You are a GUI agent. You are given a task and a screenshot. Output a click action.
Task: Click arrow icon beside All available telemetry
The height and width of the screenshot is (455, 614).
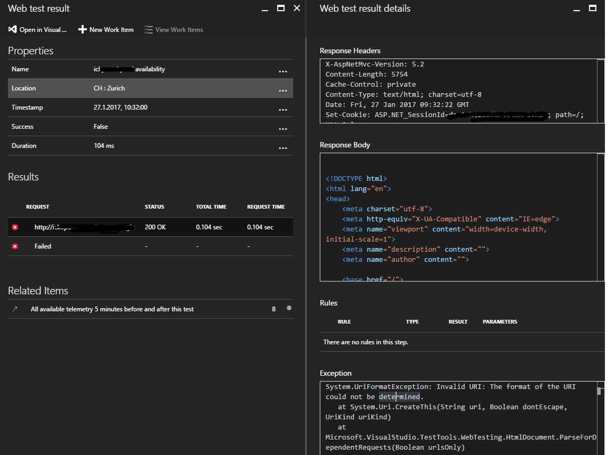click(x=15, y=309)
